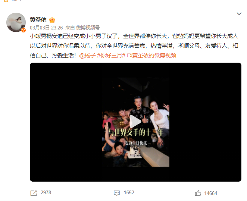Expand the post options chevron
Viewport: 247px width, 201px height.
[239, 14]
